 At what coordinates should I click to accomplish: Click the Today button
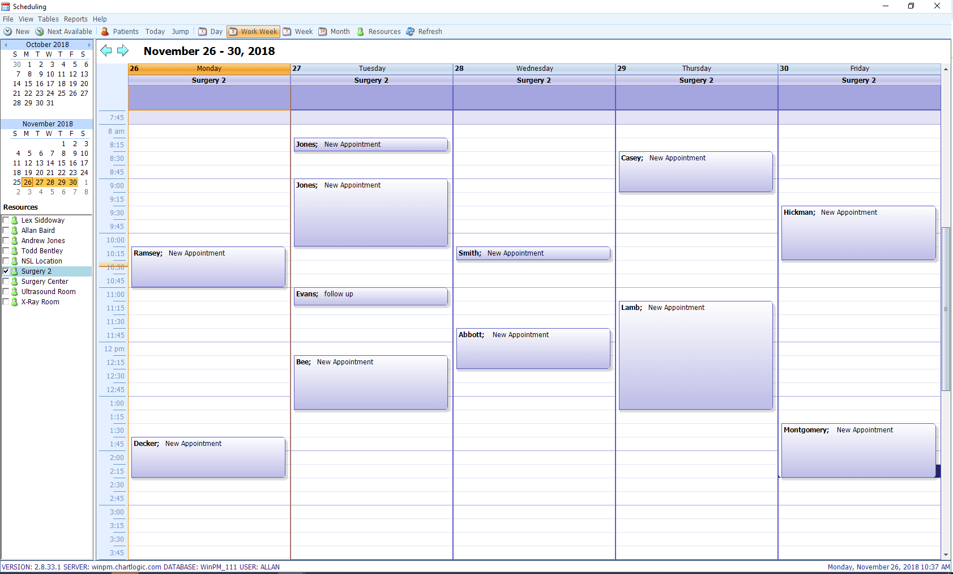click(x=155, y=31)
